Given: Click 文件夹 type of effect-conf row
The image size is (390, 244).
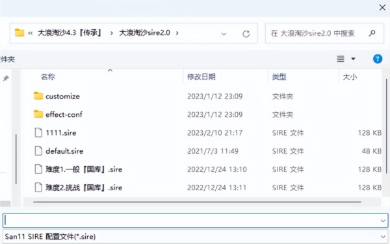Looking at the screenshot, I should coord(283,114).
